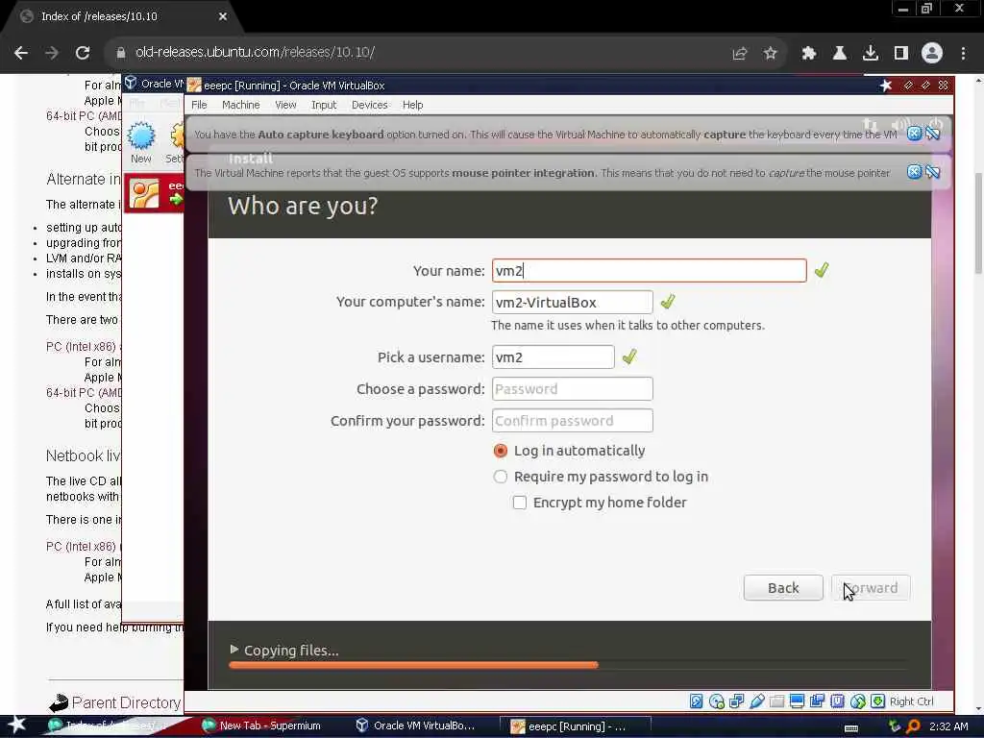Click the Choose a password field

(573, 388)
